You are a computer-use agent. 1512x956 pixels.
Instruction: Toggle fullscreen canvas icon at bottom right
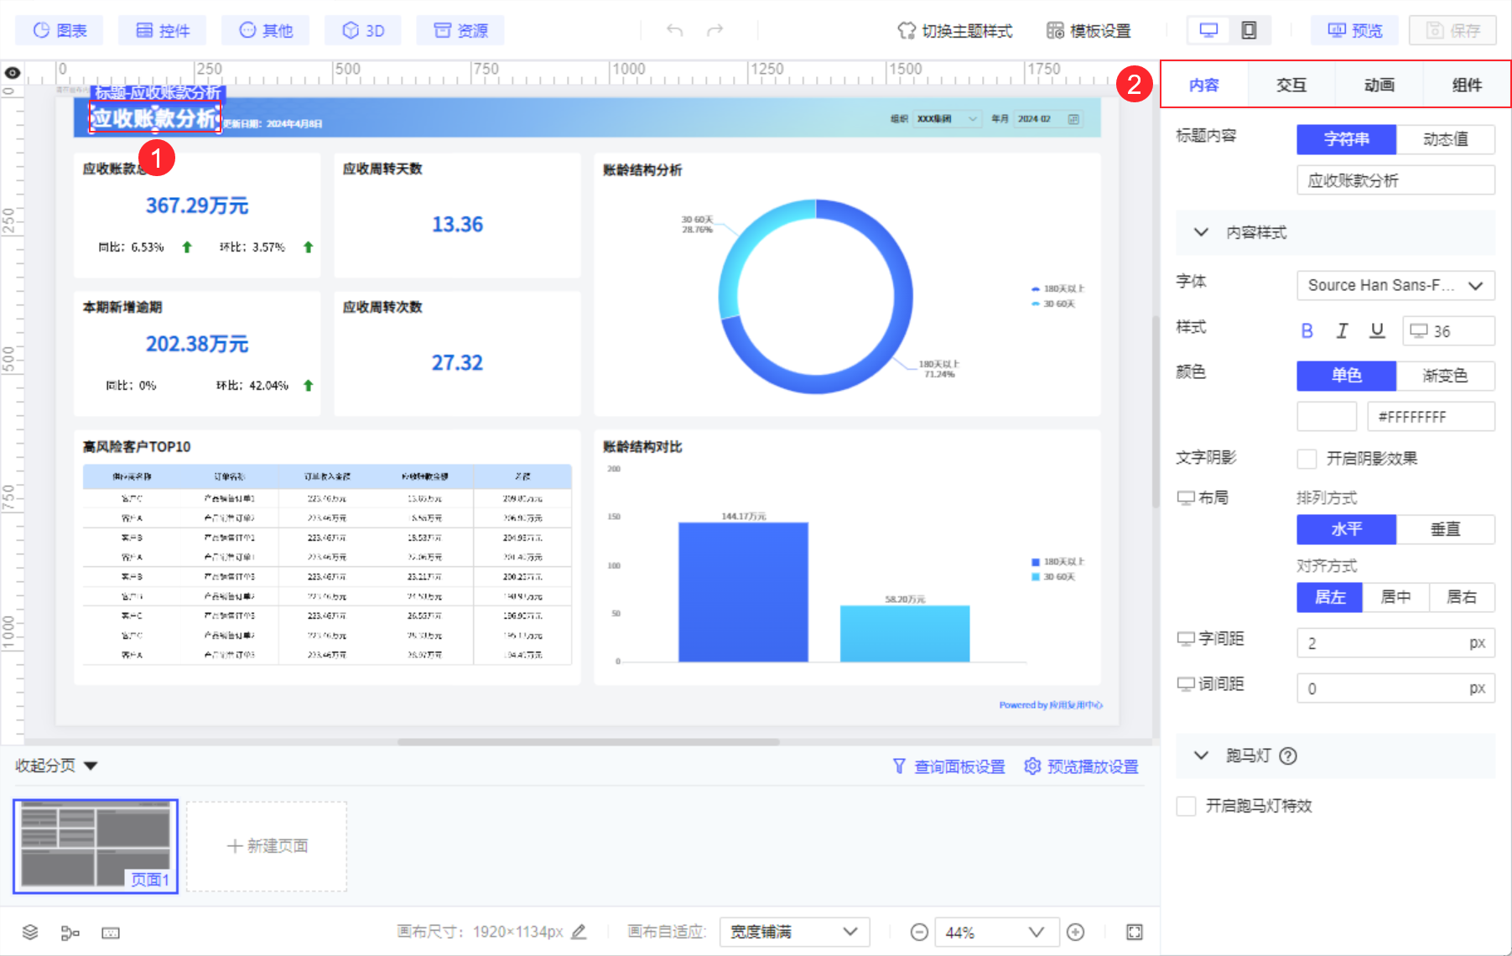(x=1135, y=933)
